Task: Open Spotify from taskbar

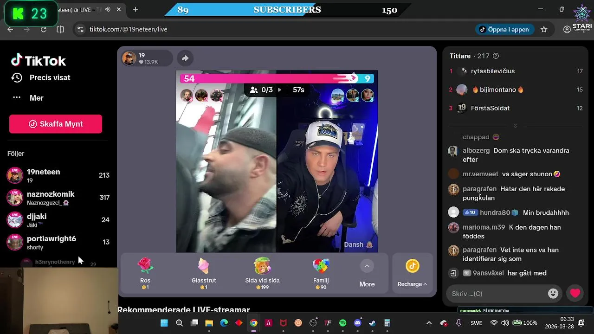Action: click(x=342, y=323)
